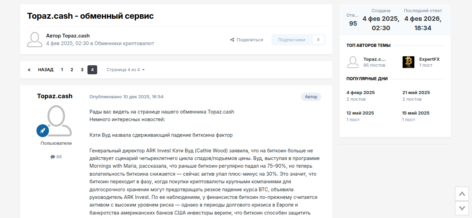The image size is (472, 218).
Task: Open Обменники криптовалют category link
Action: (x=124, y=43)
